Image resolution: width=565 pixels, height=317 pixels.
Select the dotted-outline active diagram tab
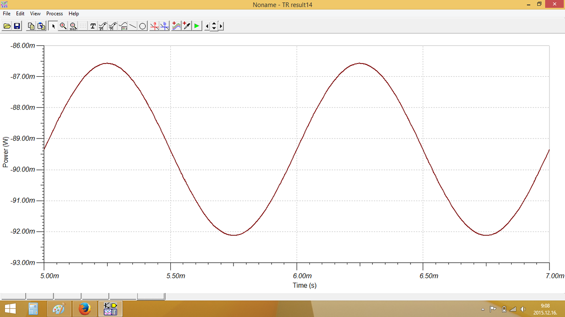coord(151,296)
